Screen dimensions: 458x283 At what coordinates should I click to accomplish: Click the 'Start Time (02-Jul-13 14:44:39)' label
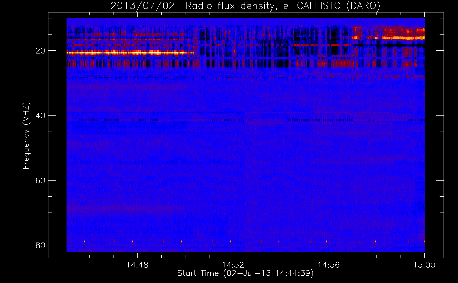point(245,273)
